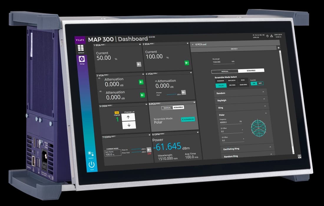Screen dimensions: 324x206
Task: Toggle laser output on 1 SOA tile
Action: [x=139, y=64]
